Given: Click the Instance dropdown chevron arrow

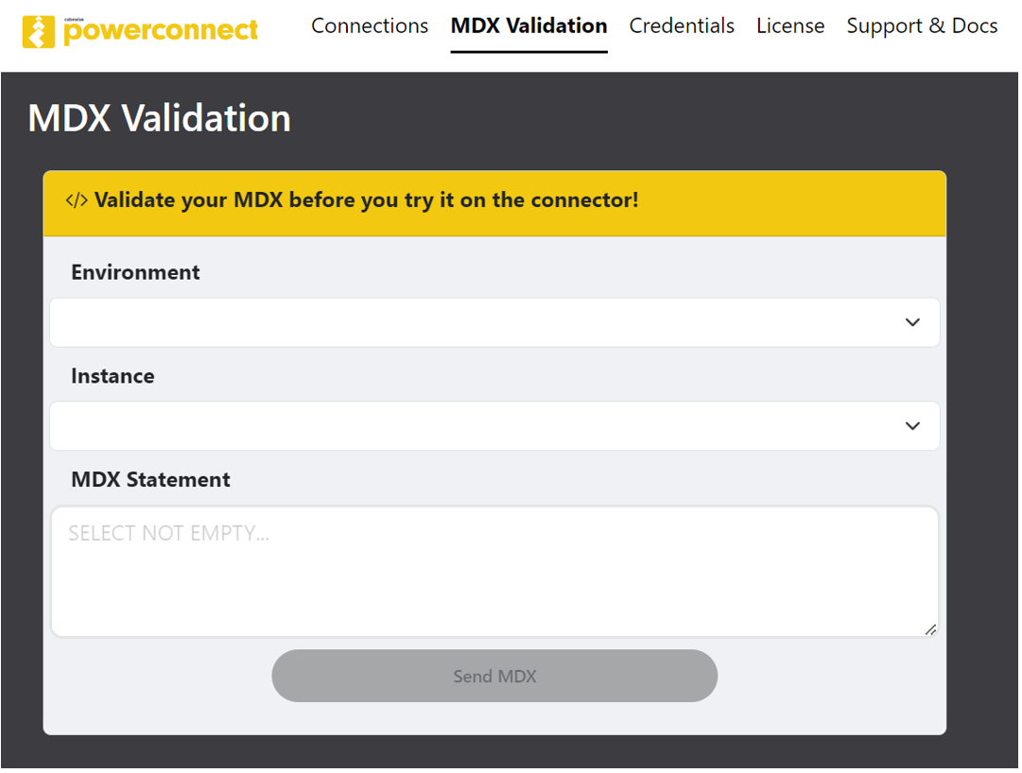Looking at the screenshot, I should click(x=912, y=426).
